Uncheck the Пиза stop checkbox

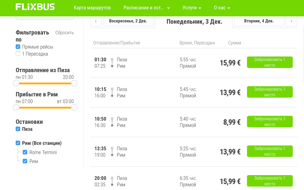tap(18, 129)
